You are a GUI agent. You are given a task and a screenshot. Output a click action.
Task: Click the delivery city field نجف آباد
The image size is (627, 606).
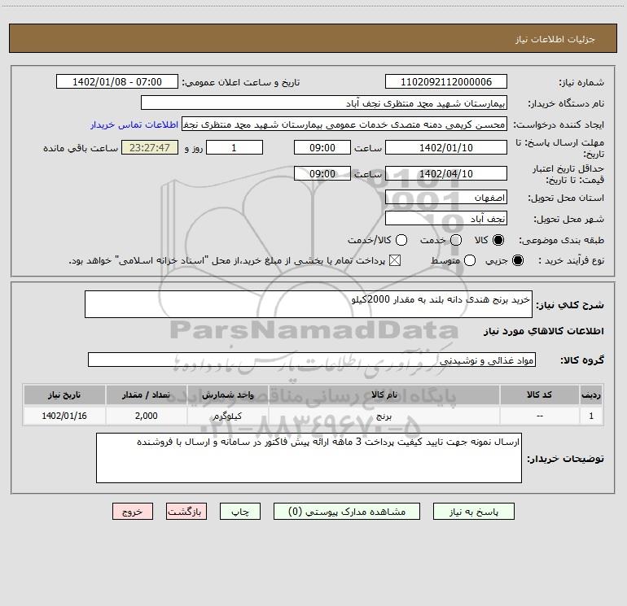click(x=446, y=218)
